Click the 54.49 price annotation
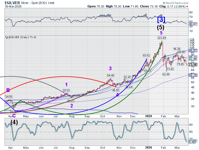 111,76
